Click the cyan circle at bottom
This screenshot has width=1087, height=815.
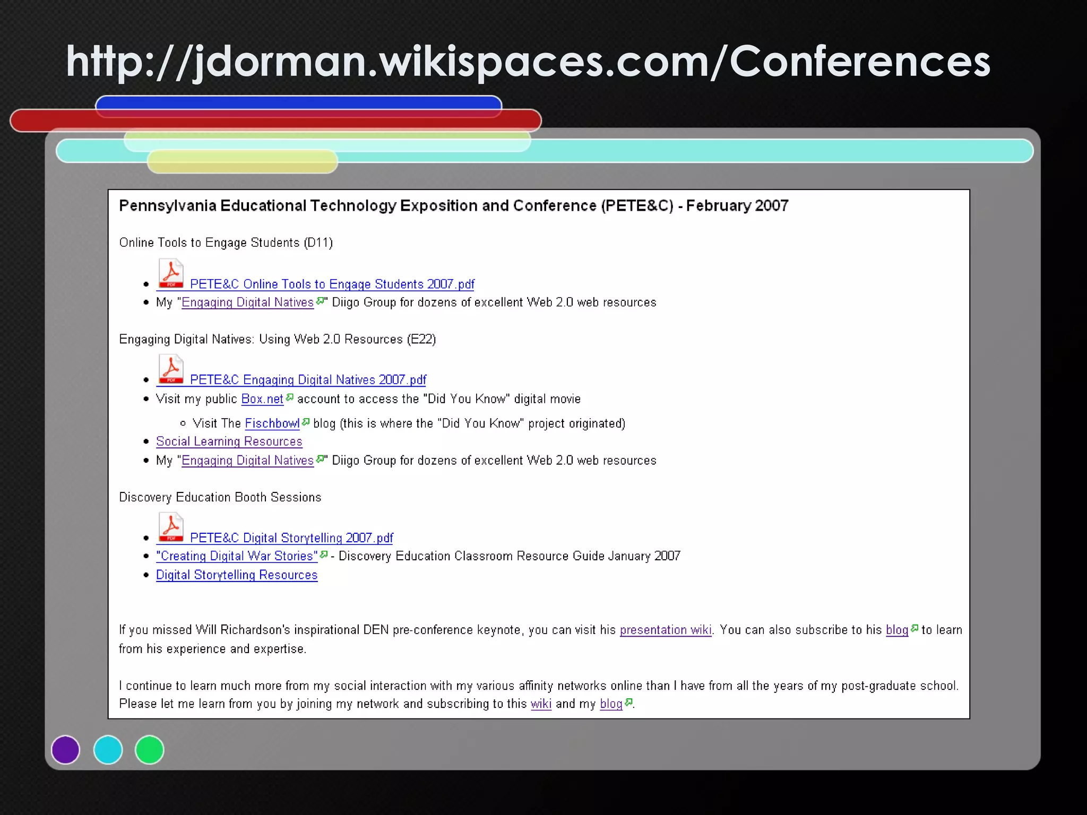108,750
